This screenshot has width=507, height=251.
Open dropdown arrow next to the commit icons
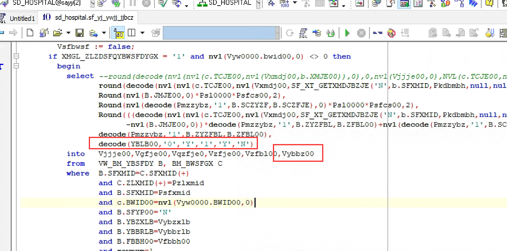(x=186, y=5)
